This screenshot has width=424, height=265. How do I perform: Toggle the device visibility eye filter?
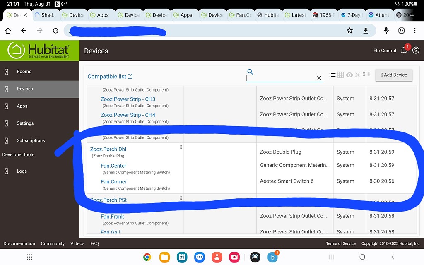(x=349, y=75)
